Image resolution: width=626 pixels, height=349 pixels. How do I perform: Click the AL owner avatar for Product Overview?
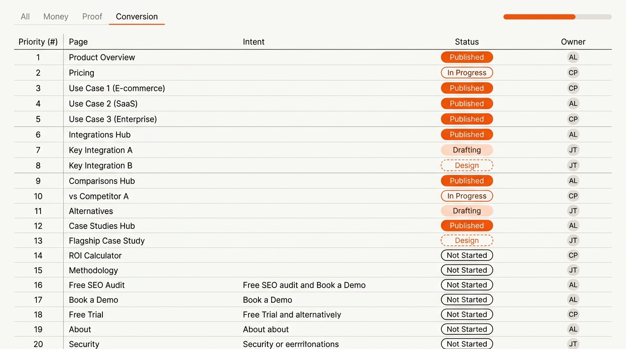pos(573,57)
